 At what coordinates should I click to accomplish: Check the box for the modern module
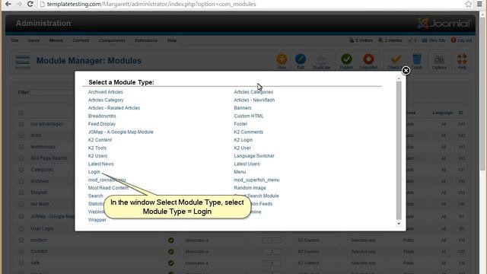tap(21, 241)
